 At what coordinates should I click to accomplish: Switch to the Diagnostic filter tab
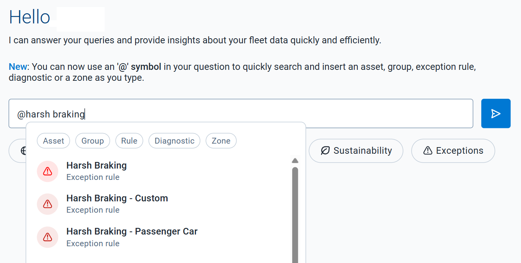[174, 141]
